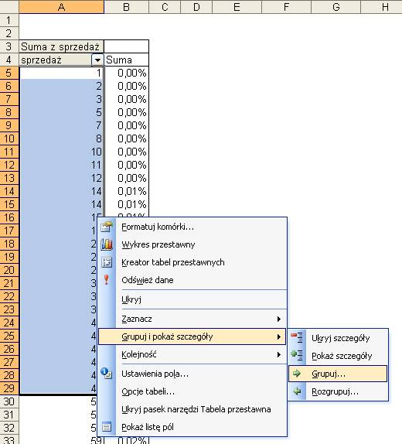Select column header B
The width and height of the screenshot is (402, 444).
pos(126,6)
